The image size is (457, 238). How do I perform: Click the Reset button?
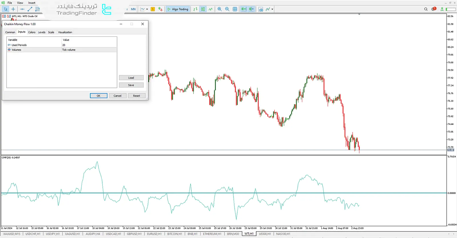tap(136, 96)
